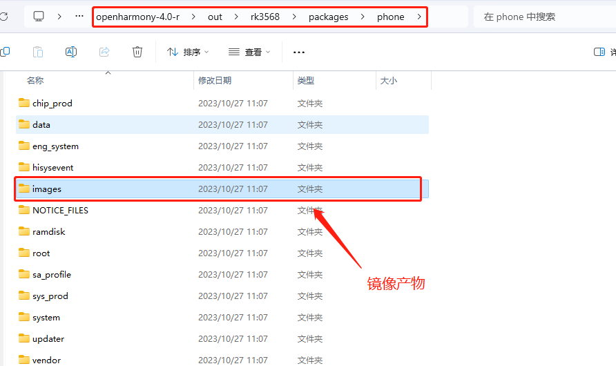Image resolution: width=616 pixels, height=366 pixels.
Task: Select the data folder
Action: (222, 124)
